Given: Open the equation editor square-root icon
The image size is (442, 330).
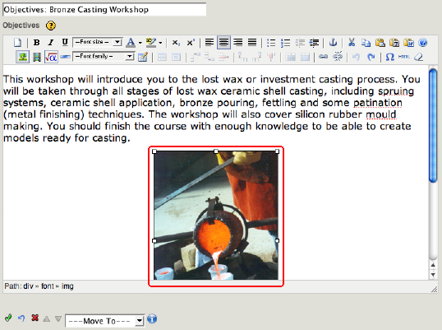Looking at the screenshot, I should point(51,58).
